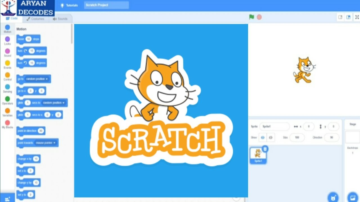Screen dimensions: 360x202
Task: Click the sprite x position field
Action: [x=309, y=127]
